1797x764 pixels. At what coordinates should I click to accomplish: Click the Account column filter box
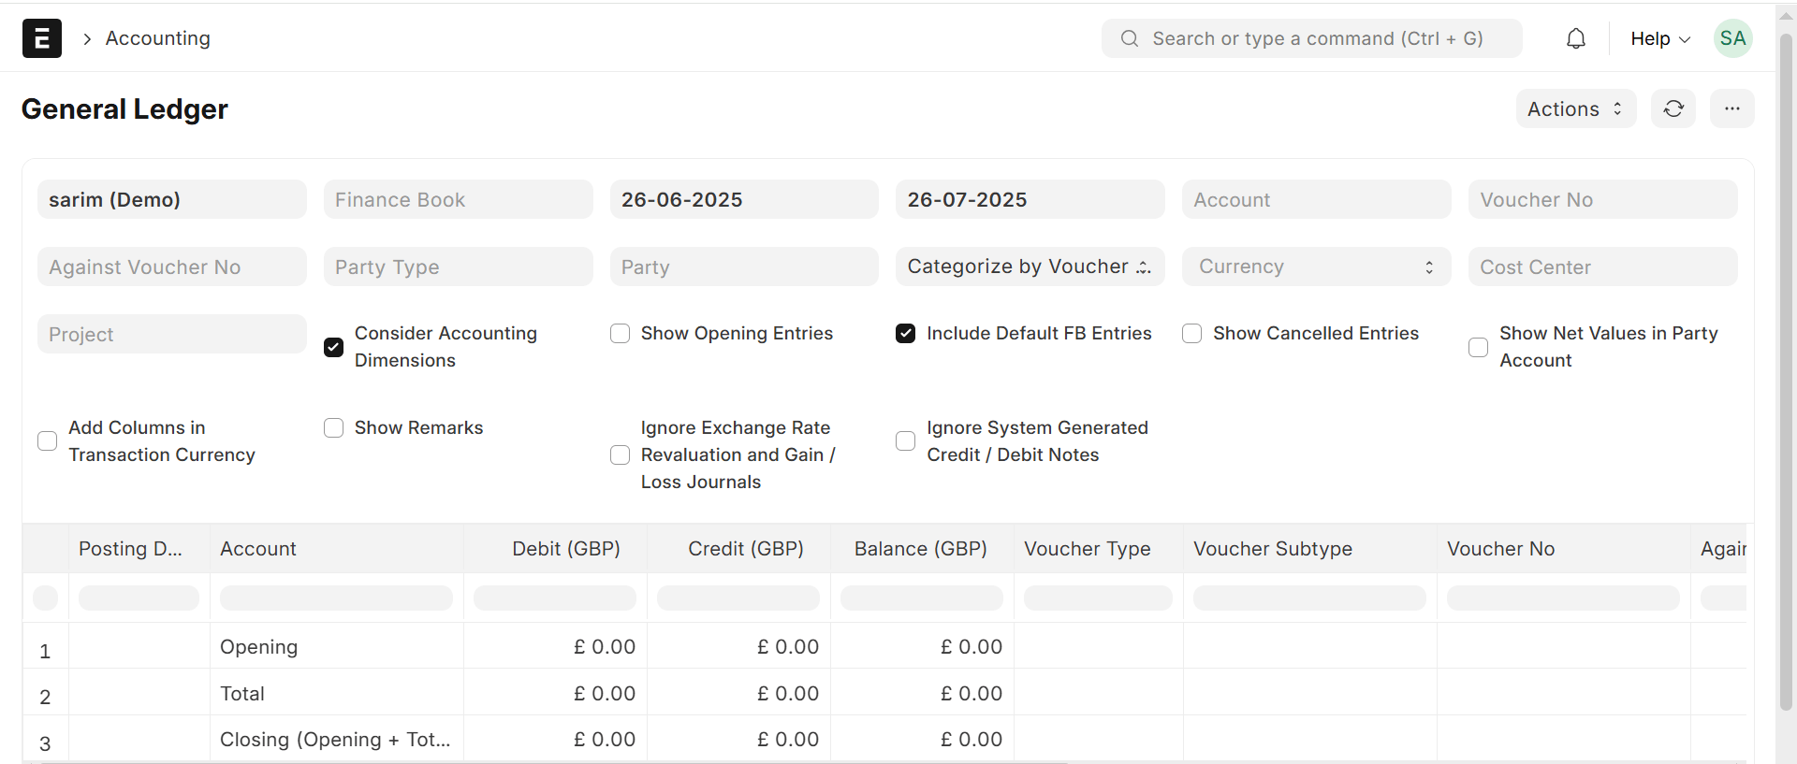pyautogui.click(x=337, y=598)
